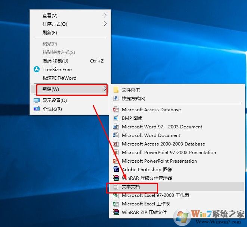
Task: Click the BMP 图像 file icon
Action: click(116, 118)
